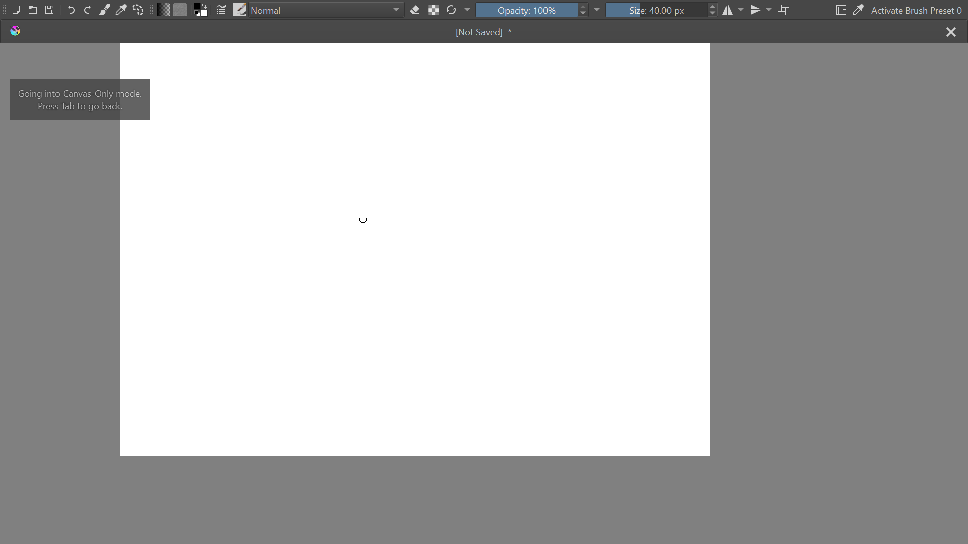
Task: Select the contiguous selection tool icon
Action: (138, 10)
